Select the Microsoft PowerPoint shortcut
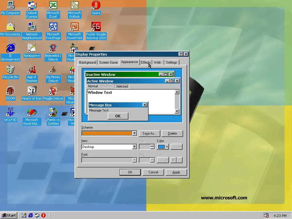The image size is (292, 219). pos(74,31)
